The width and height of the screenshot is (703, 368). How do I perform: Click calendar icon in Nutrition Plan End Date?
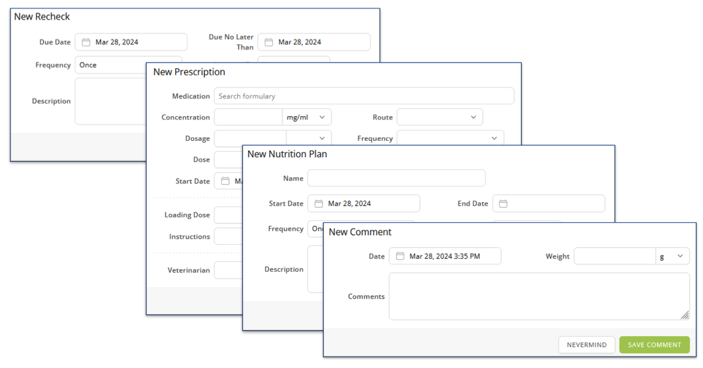coord(503,204)
